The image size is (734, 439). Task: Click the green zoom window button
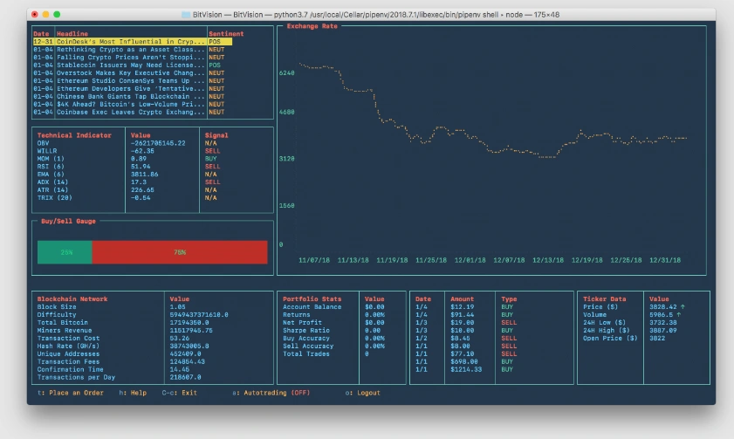click(57, 15)
